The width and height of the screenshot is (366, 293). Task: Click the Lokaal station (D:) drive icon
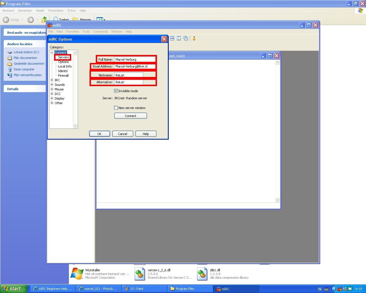click(10, 52)
